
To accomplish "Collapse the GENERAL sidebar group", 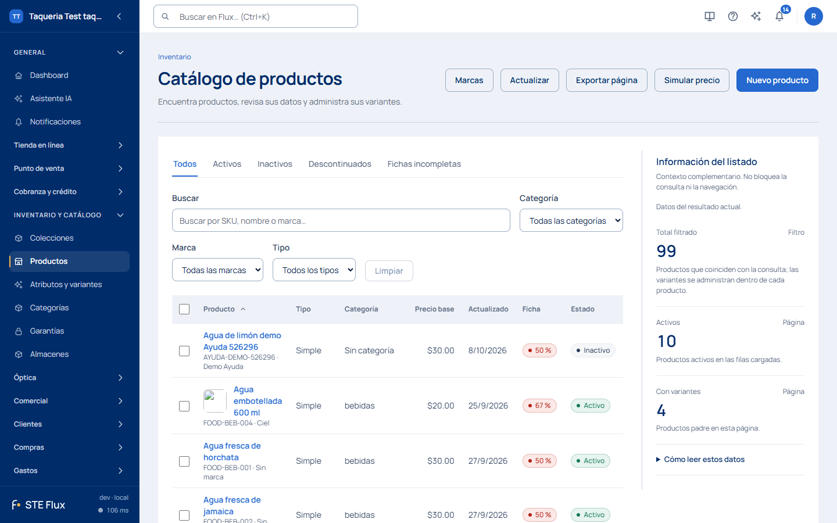I will (70, 52).
